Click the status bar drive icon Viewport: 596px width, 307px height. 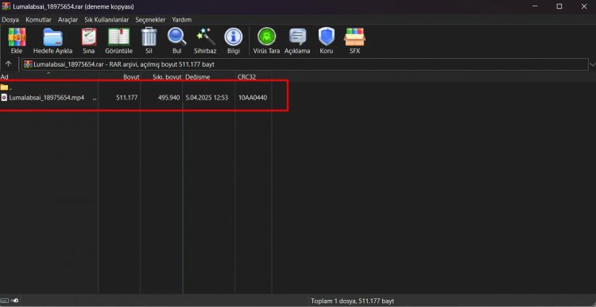coord(4,301)
